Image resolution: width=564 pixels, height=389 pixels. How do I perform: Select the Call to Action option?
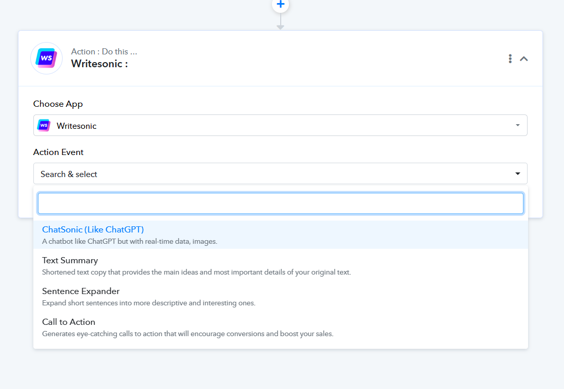(281, 327)
